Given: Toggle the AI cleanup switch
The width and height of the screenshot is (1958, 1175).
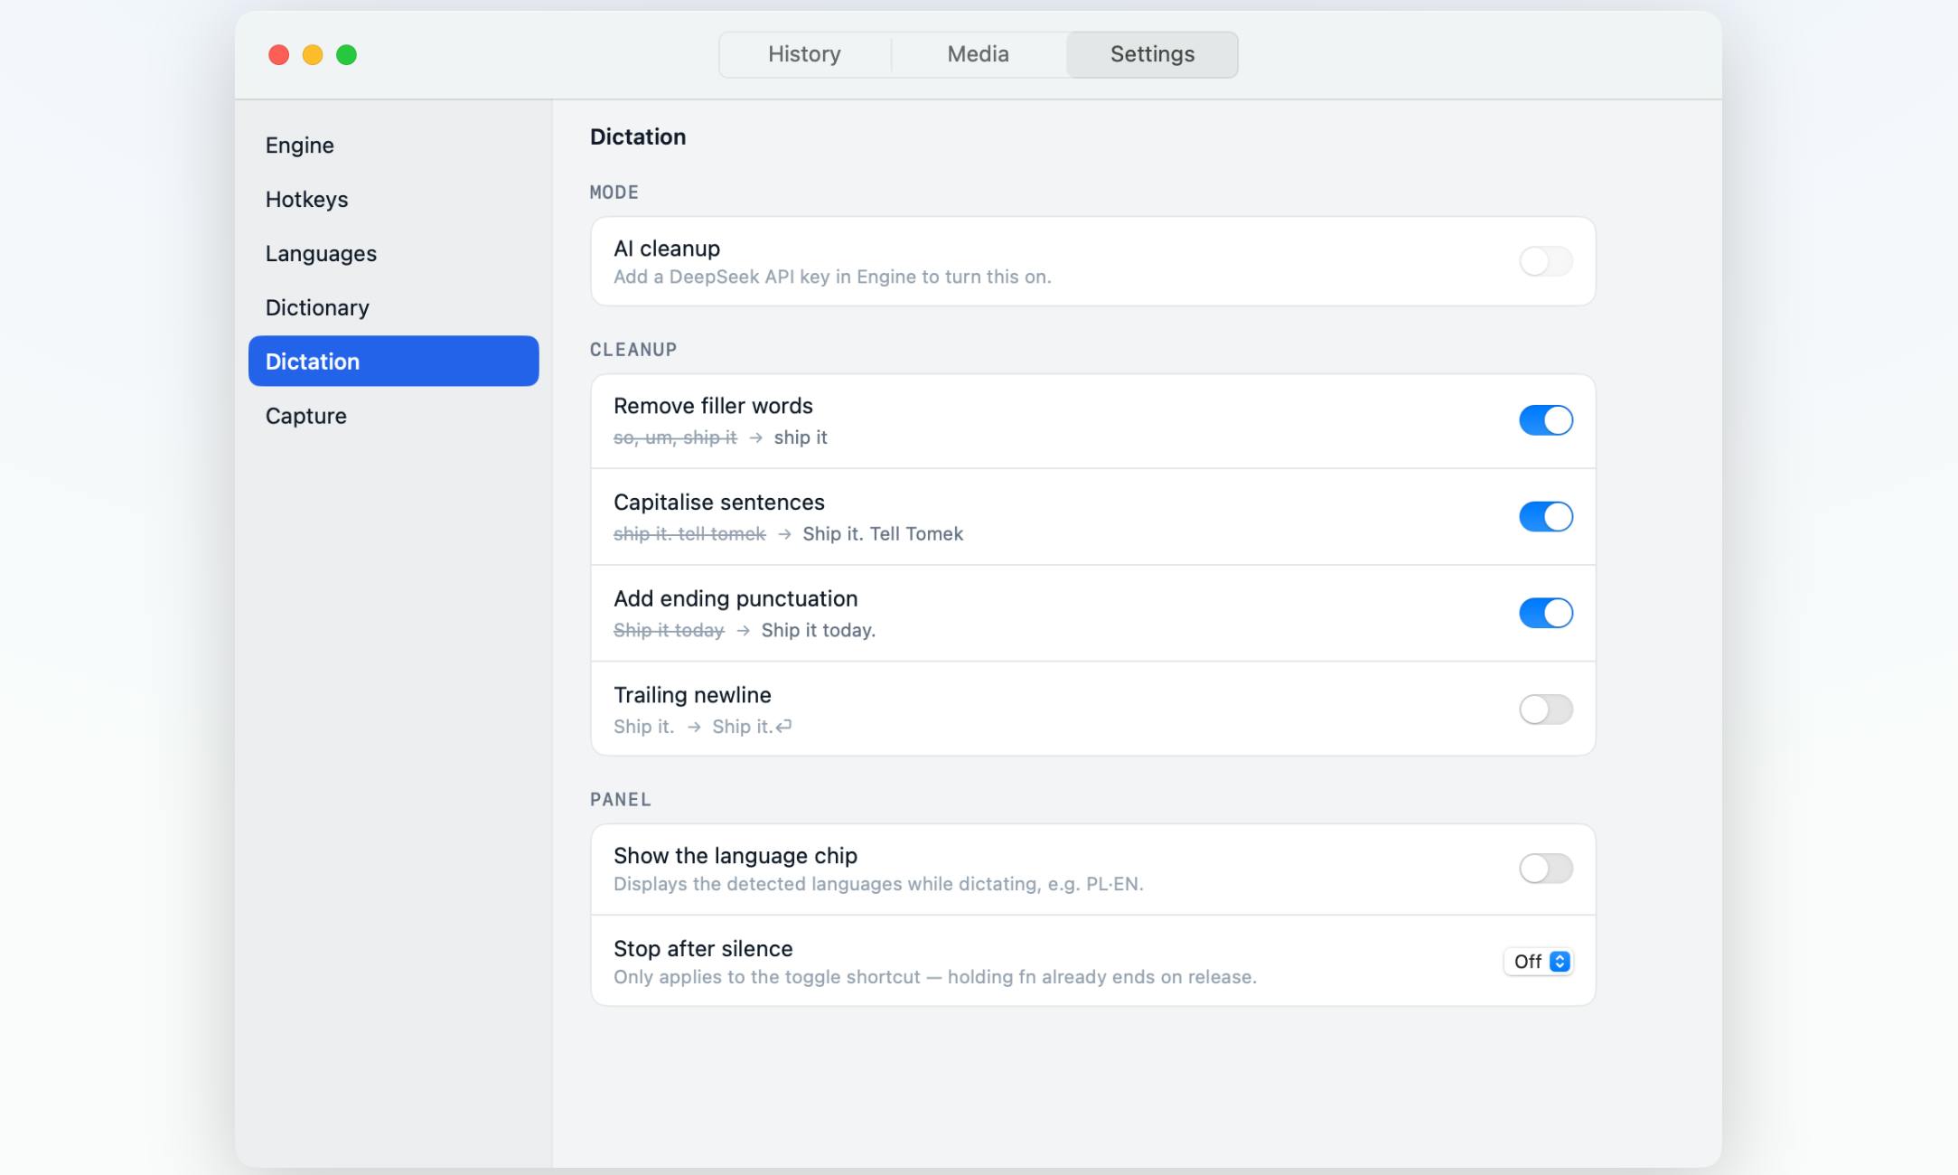Looking at the screenshot, I should tap(1545, 261).
